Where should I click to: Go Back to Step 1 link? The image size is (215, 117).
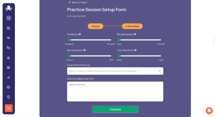coord(78,2)
